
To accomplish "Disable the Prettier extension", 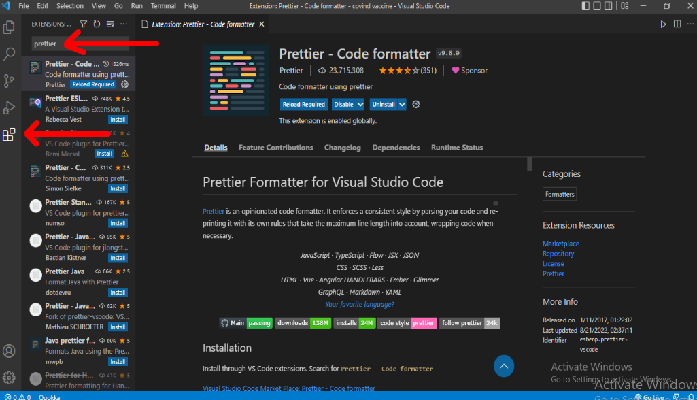I will click(x=342, y=104).
